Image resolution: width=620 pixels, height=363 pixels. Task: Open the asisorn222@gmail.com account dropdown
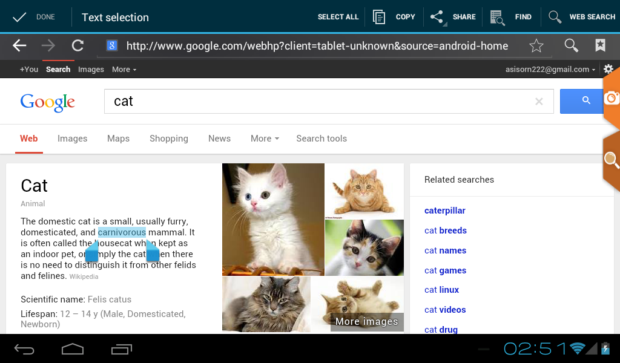pos(550,70)
